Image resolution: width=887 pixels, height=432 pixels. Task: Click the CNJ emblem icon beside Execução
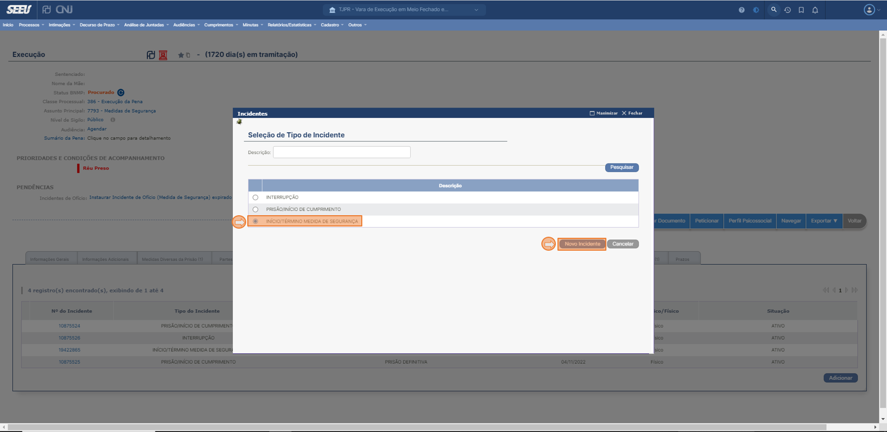point(151,55)
